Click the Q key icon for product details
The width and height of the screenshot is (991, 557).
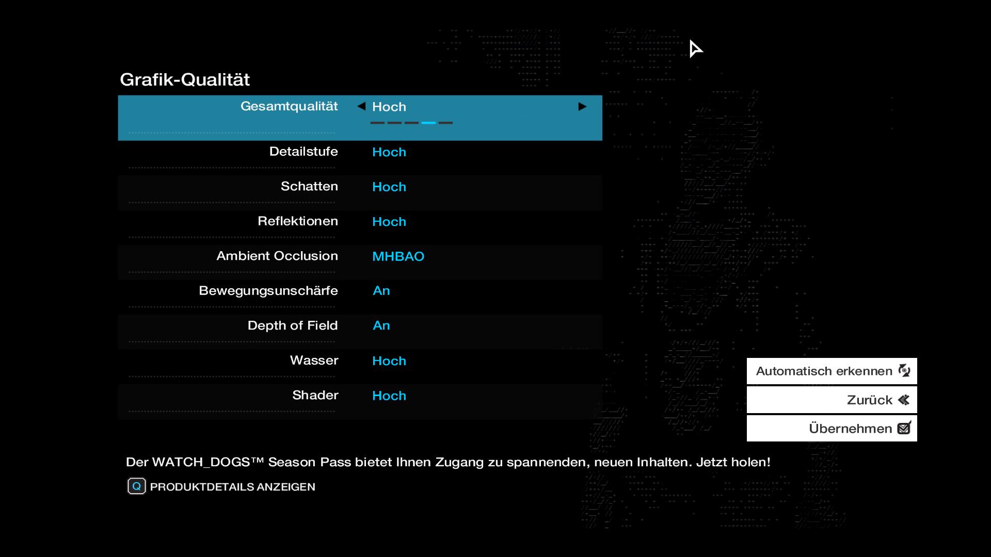click(x=137, y=486)
